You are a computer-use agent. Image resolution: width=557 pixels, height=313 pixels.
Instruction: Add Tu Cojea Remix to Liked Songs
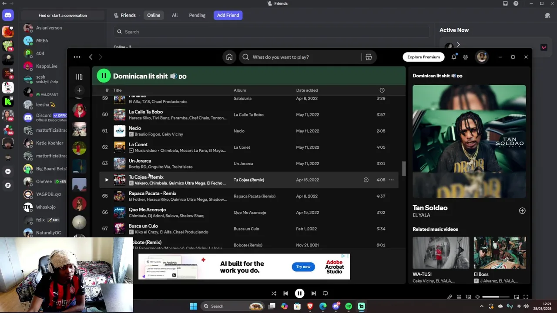pos(366,180)
